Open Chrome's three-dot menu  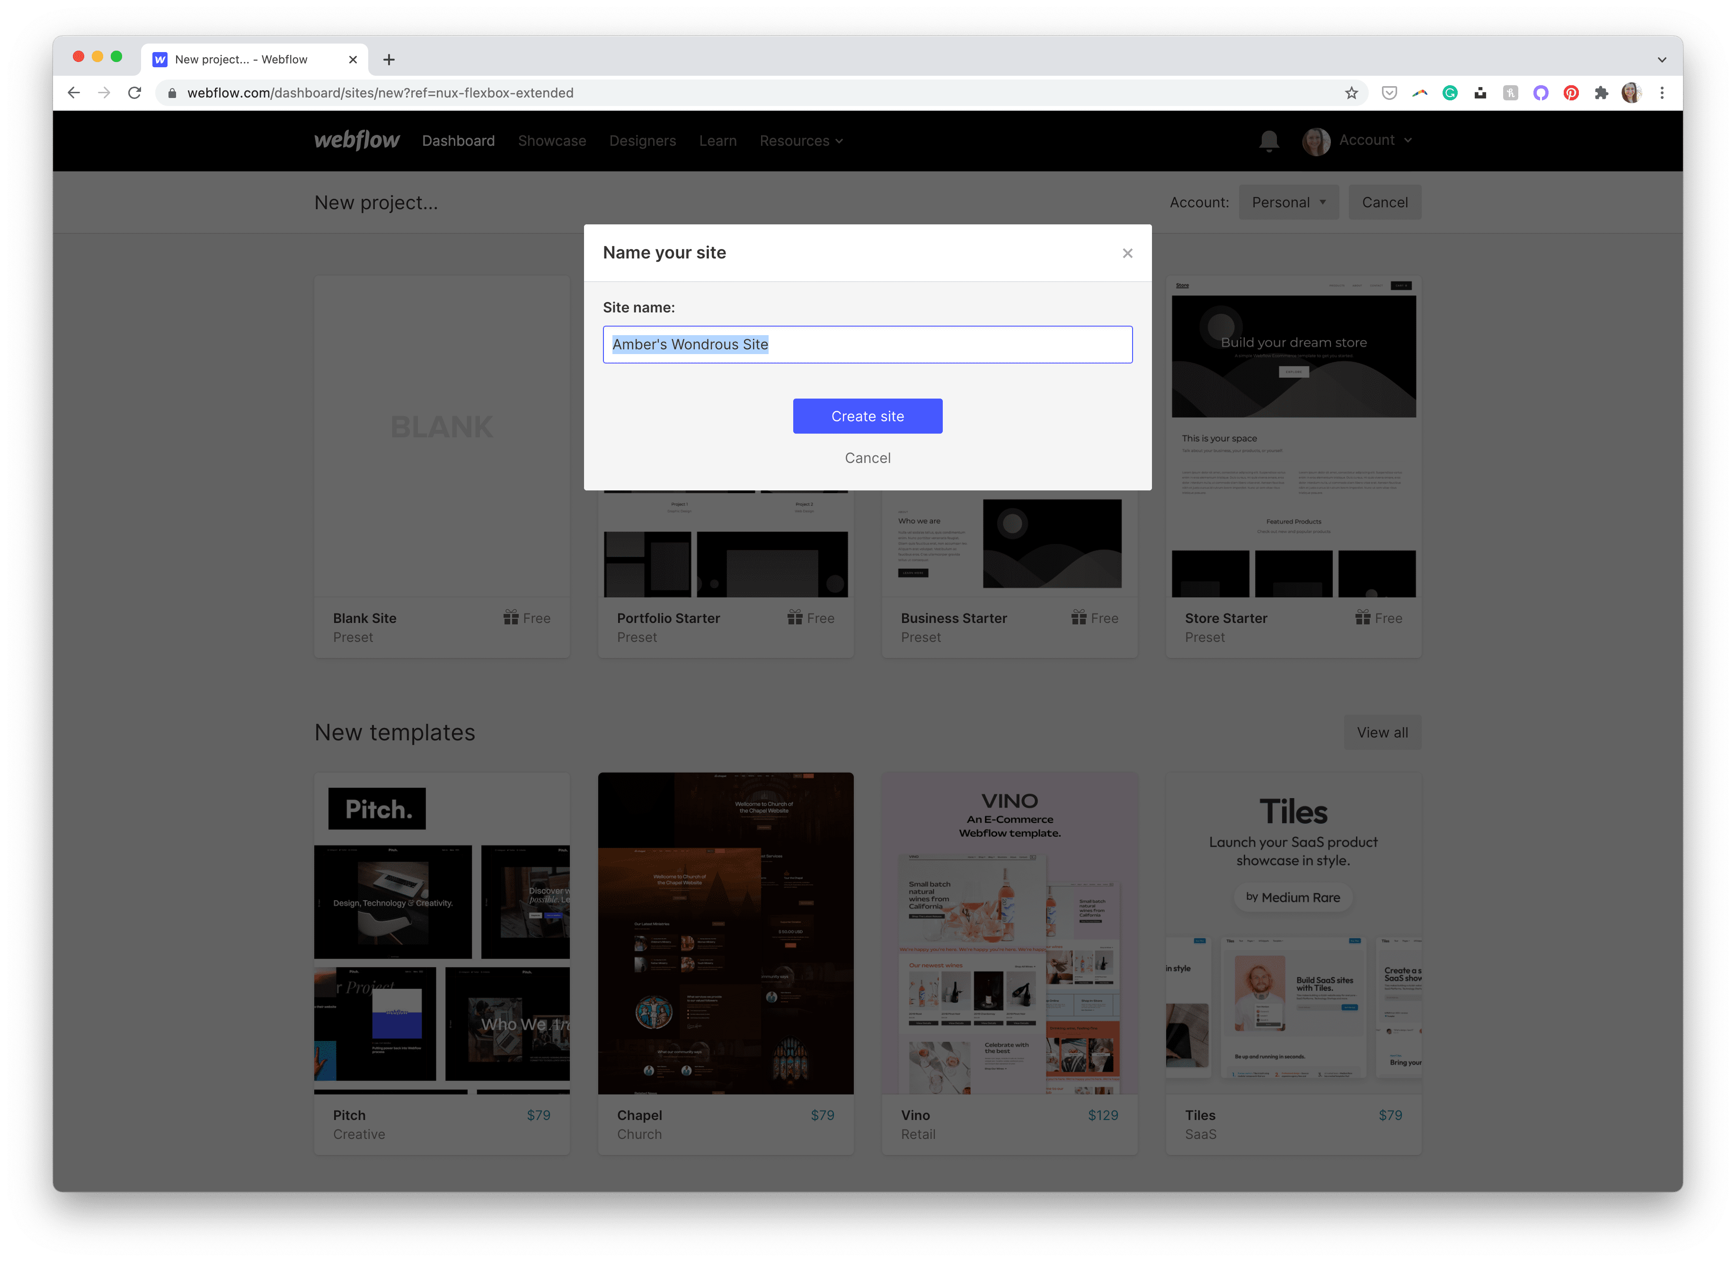[x=1662, y=93]
